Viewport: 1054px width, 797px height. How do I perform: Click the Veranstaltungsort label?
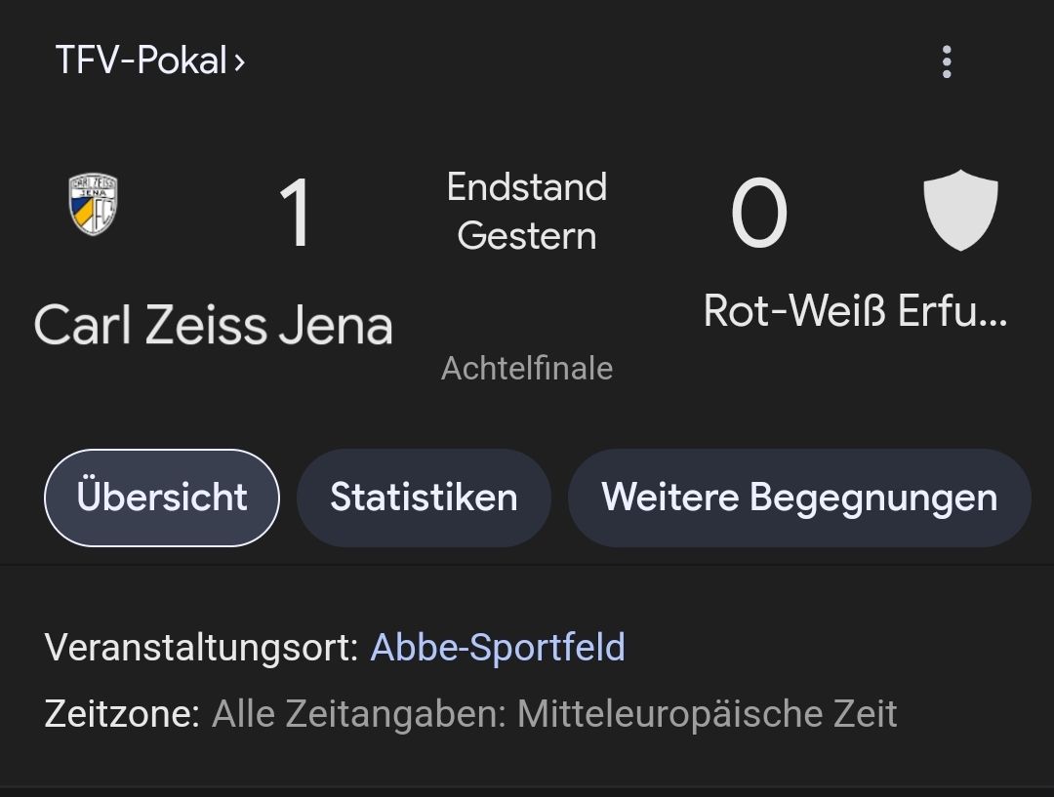click(202, 648)
